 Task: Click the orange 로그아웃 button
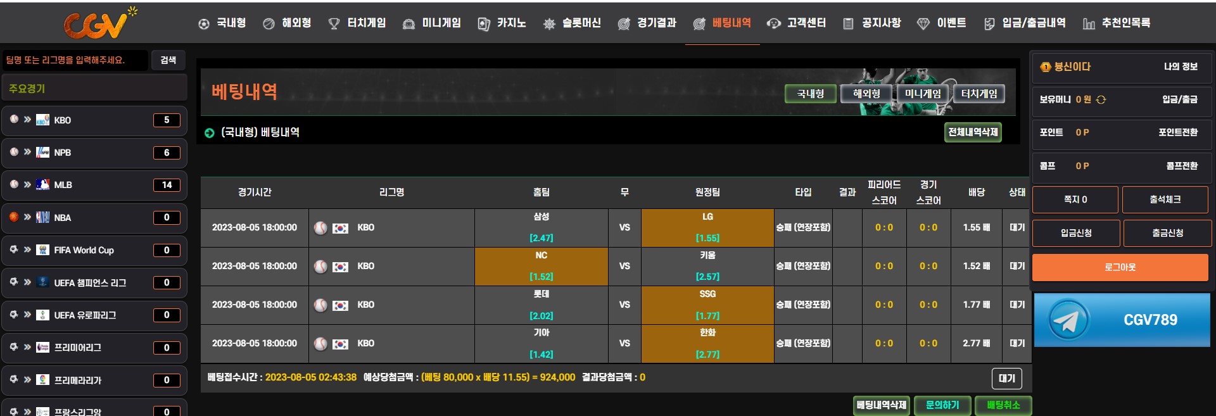[x=1120, y=267]
